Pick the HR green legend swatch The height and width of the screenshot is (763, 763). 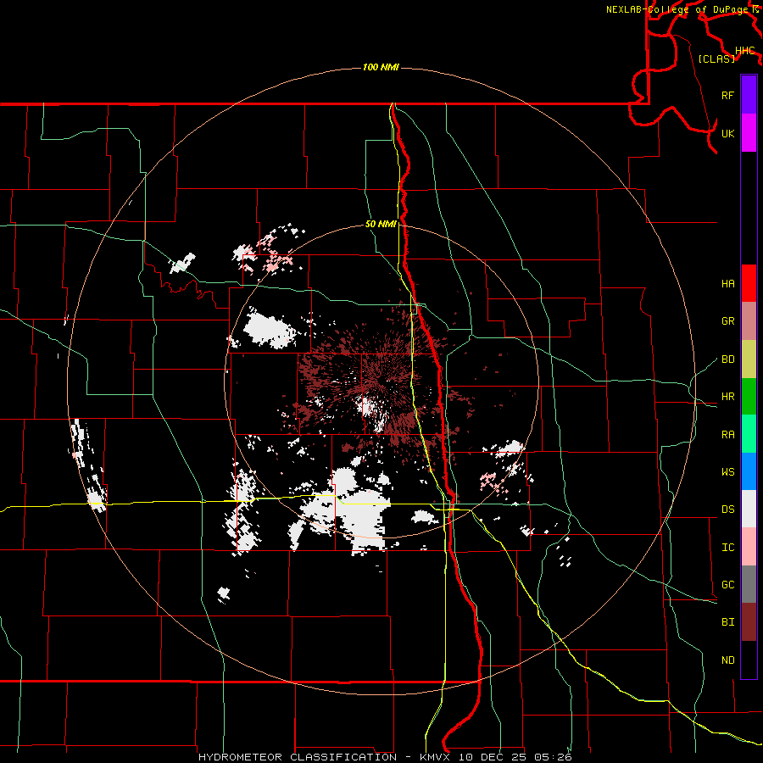(x=749, y=397)
